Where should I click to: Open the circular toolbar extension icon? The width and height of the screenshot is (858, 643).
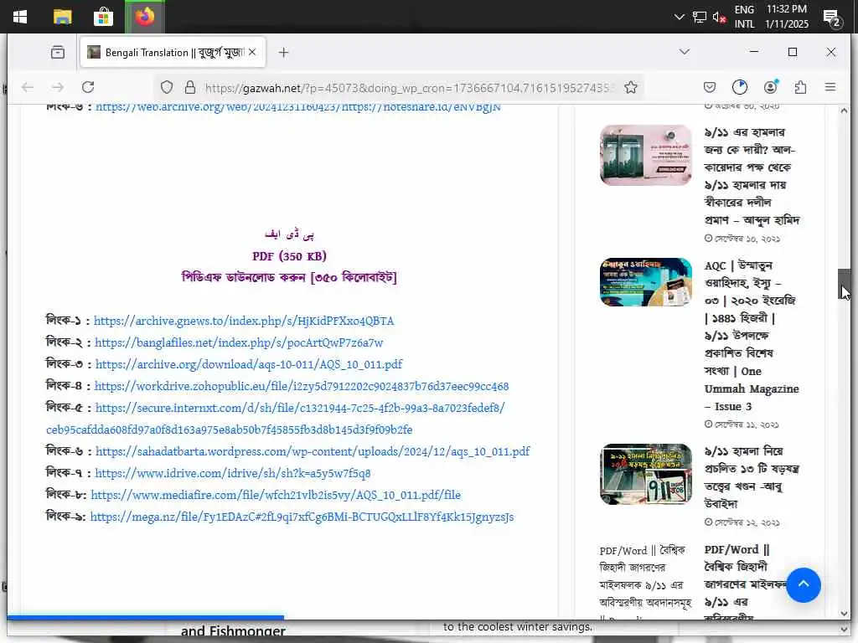pos(740,87)
